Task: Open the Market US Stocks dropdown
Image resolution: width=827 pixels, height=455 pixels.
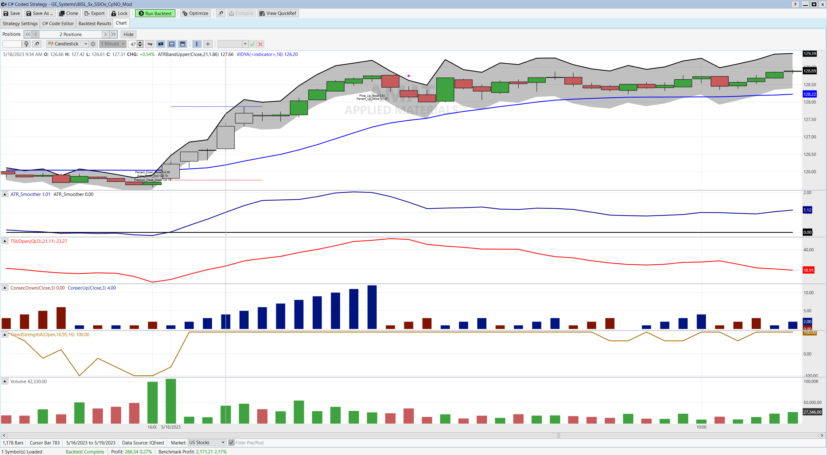Action: tap(206, 443)
